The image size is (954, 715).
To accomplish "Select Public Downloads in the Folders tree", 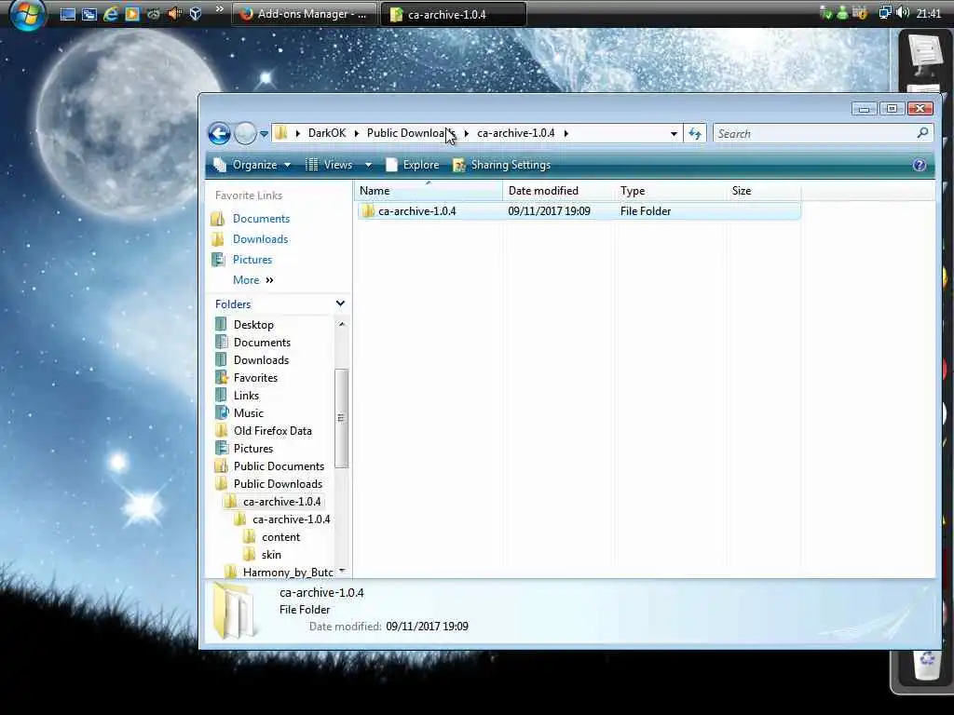I will tap(278, 483).
